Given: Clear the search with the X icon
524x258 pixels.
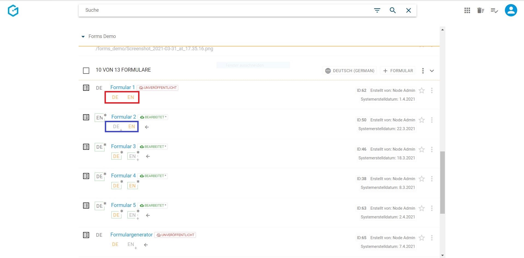Looking at the screenshot, I should 409,10.
